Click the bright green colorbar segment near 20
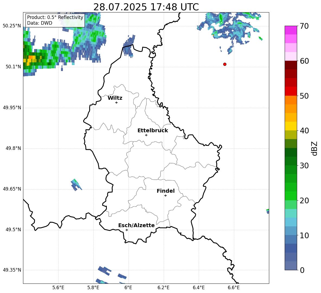 (291, 196)
